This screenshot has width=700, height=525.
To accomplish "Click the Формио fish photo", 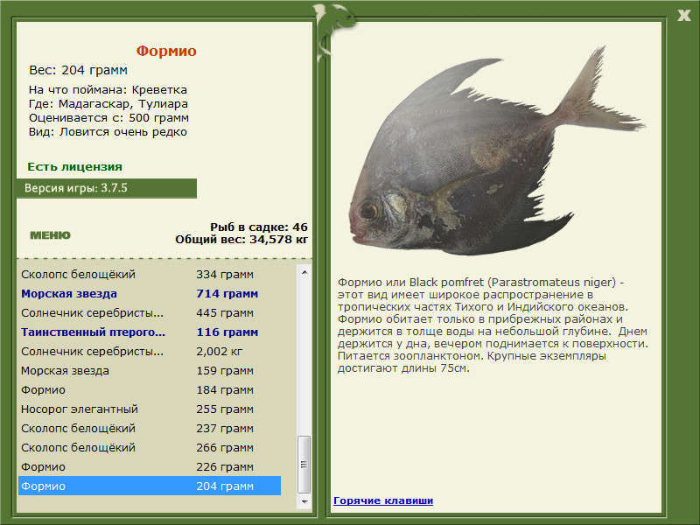I will [496, 150].
